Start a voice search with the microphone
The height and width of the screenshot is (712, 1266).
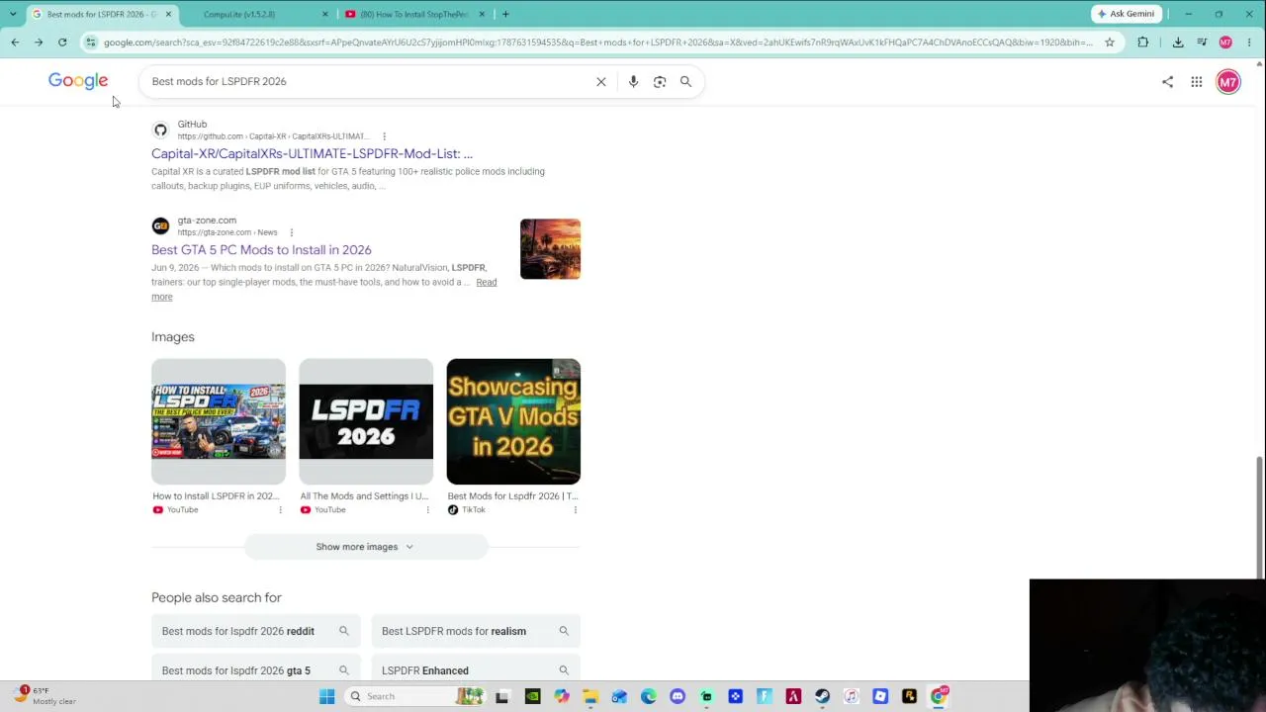(633, 82)
